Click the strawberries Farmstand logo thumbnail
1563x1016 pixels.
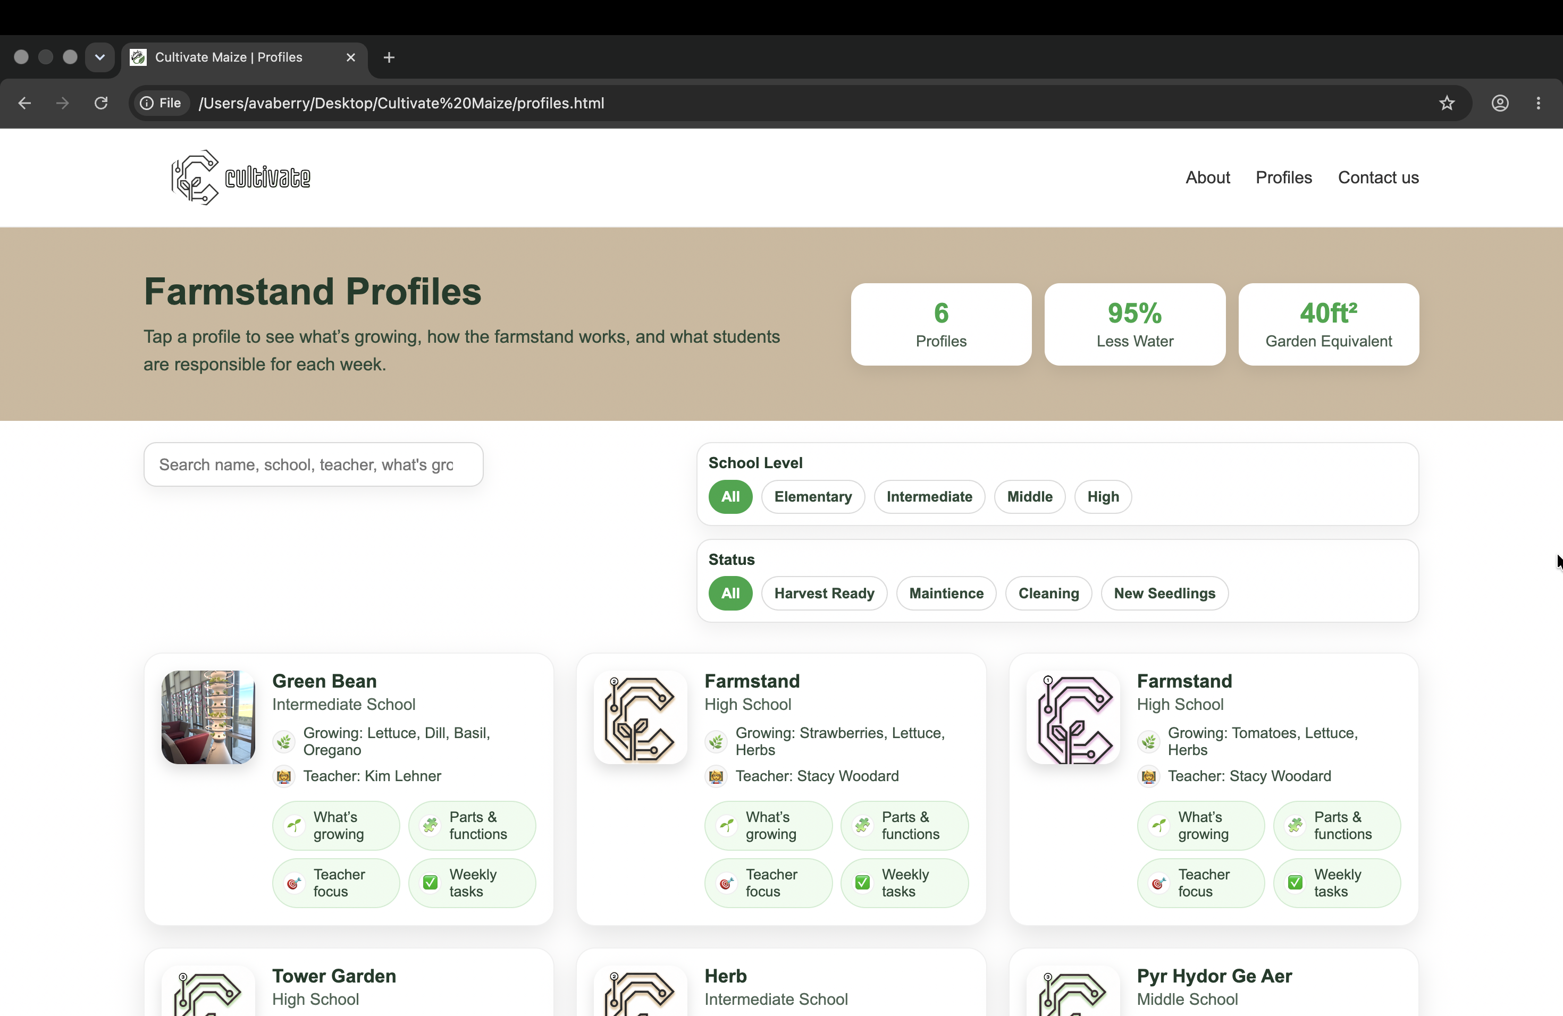(x=640, y=717)
